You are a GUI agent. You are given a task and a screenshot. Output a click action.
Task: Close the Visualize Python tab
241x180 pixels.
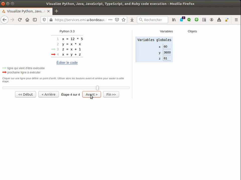click(48, 11)
